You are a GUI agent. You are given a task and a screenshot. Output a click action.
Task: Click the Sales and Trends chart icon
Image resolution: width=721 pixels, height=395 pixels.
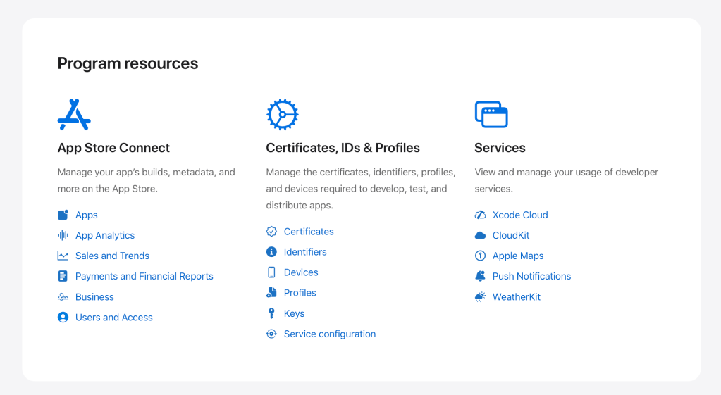[63, 256]
